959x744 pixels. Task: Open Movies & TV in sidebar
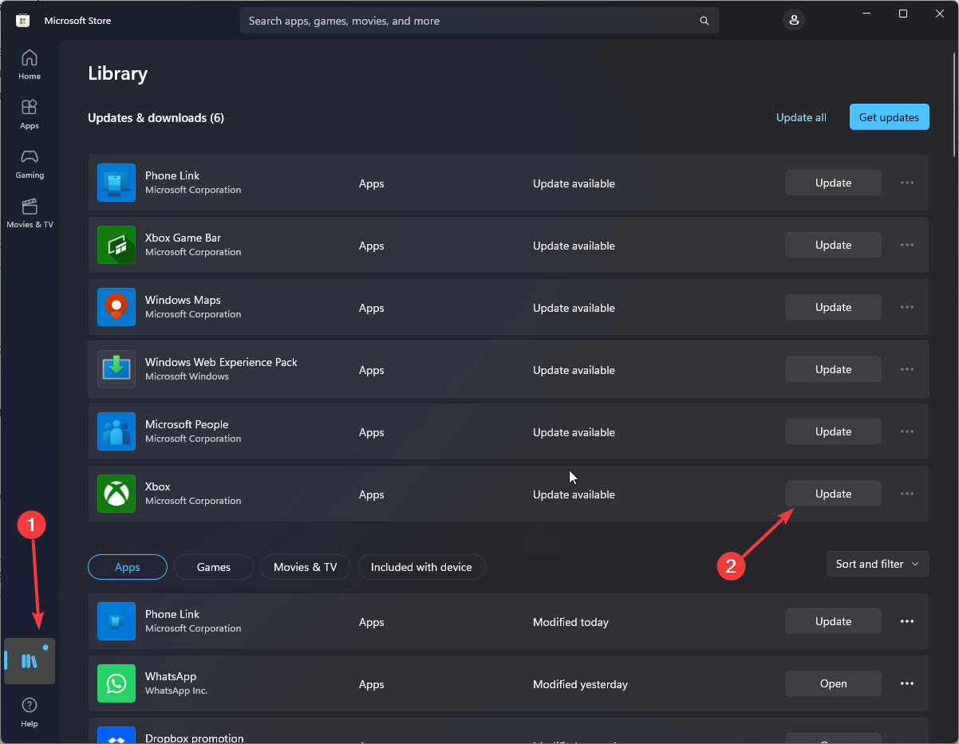click(30, 212)
